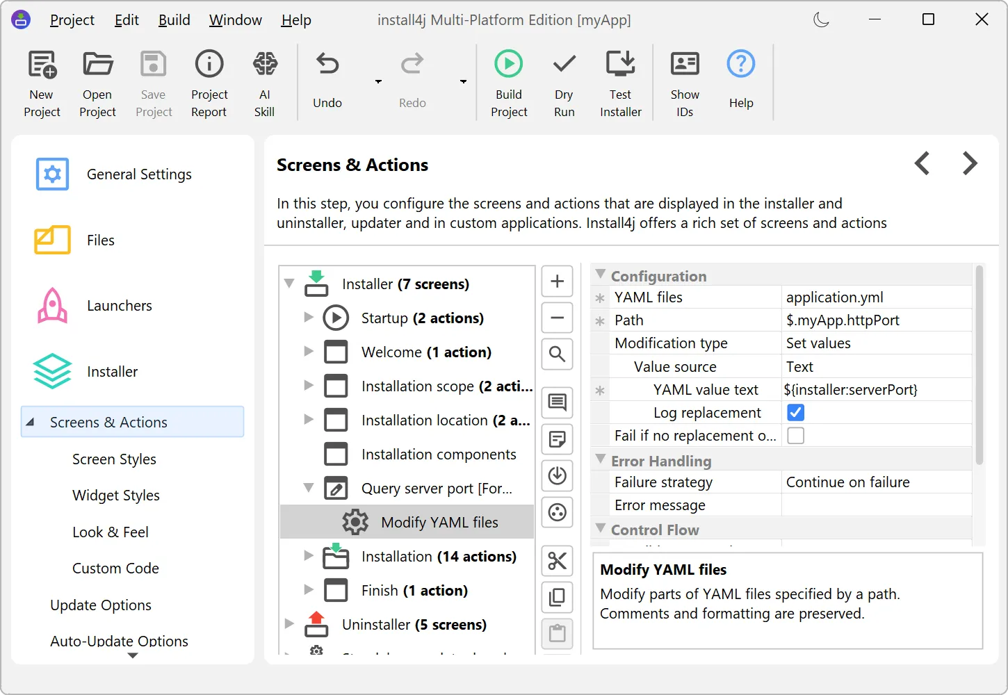This screenshot has width=1008, height=695.
Task: Go to Custom Code in the sidebar
Action: pos(115,569)
